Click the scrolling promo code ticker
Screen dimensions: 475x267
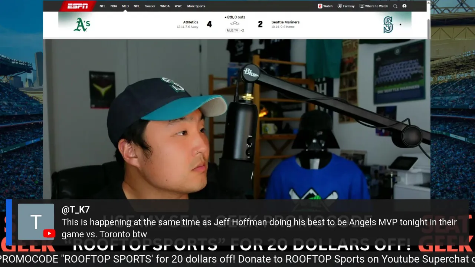coord(237,259)
